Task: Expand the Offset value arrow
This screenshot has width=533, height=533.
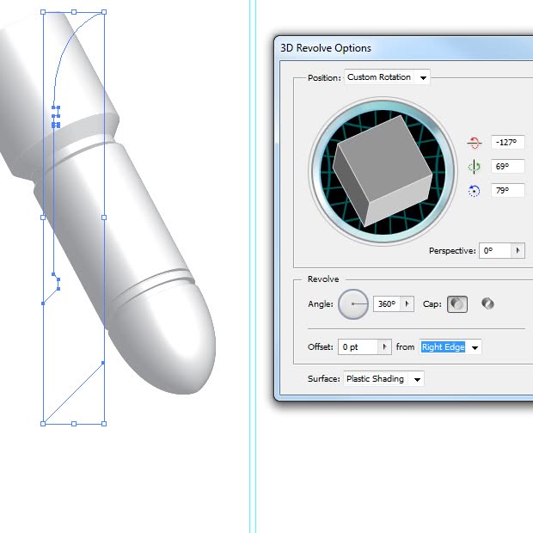Action: pyautogui.click(x=384, y=347)
